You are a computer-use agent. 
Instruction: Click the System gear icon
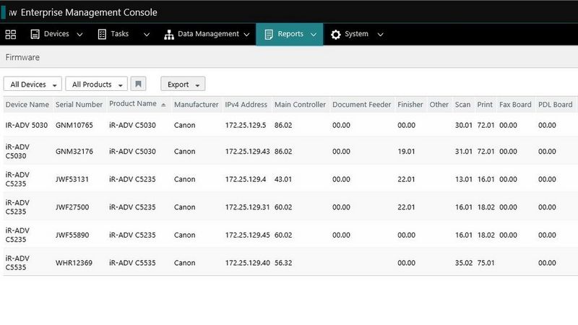click(336, 34)
